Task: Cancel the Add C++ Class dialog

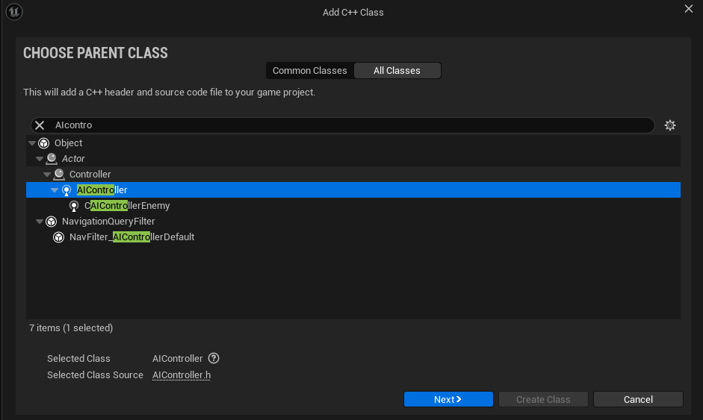Action: 639,399
